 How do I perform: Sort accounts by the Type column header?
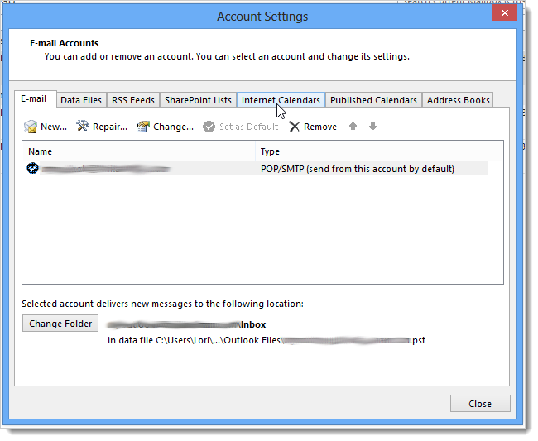coord(372,151)
